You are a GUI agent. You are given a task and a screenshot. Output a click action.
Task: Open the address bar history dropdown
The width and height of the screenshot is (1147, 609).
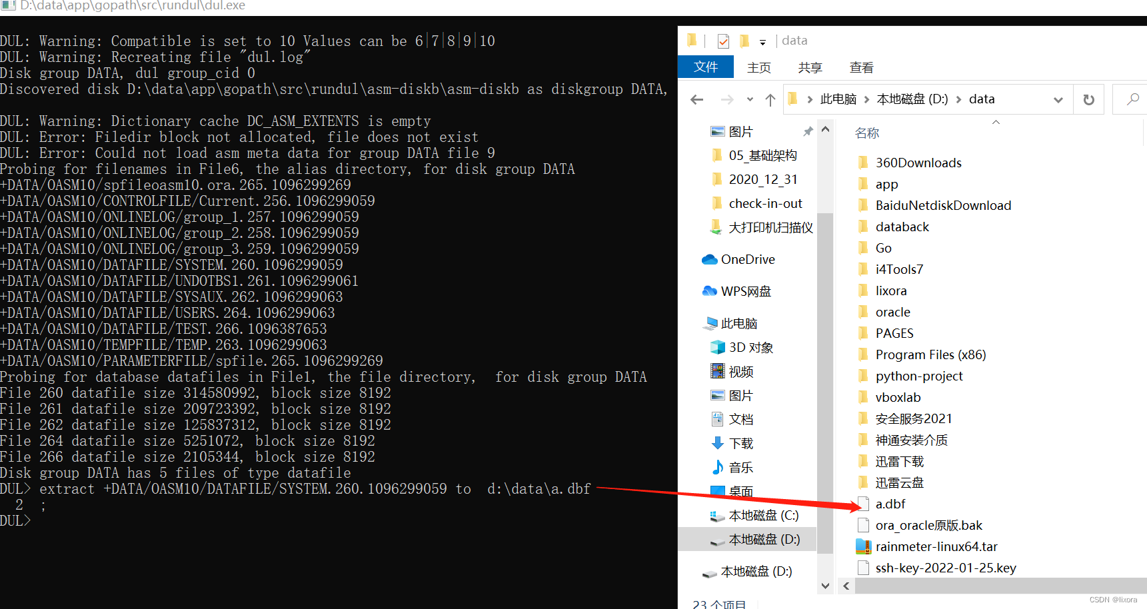(x=1060, y=99)
